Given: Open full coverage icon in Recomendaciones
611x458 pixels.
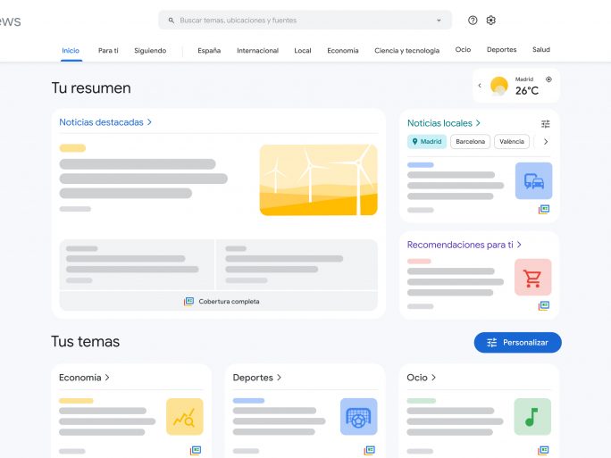Looking at the screenshot, I should click(544, 305).
